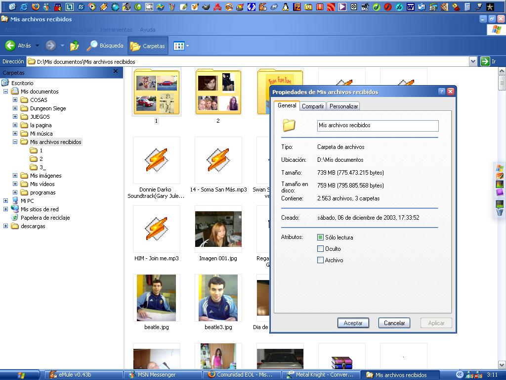Open the Papelera de reciclaje tree icon
506x380 pixels.
point(15,218)
